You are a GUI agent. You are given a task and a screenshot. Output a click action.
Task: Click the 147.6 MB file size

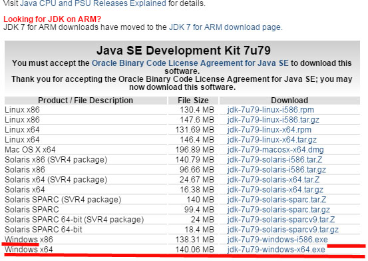(197, 120)
